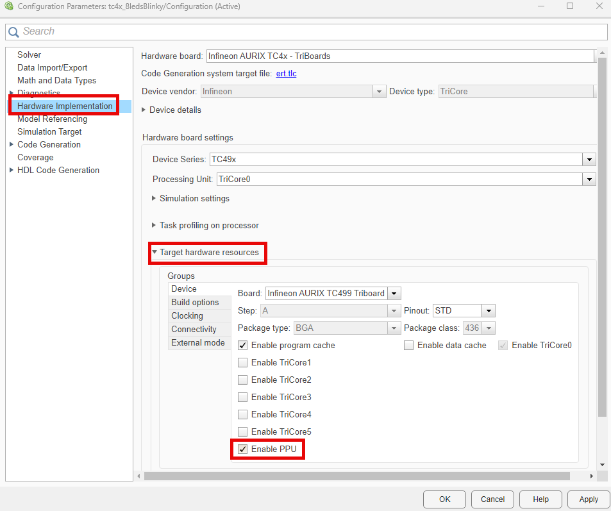This screenshot has width=611, height=511.
Task: Enable the data cache option
Action: [408, 345]
